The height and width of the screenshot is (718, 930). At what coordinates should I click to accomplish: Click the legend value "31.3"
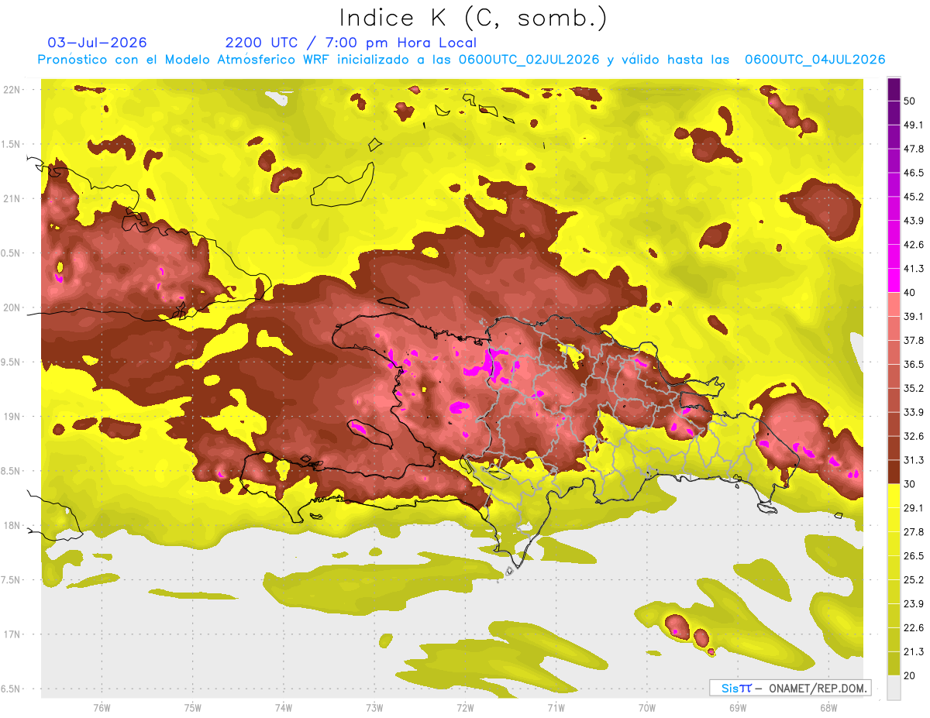point(914,460)
